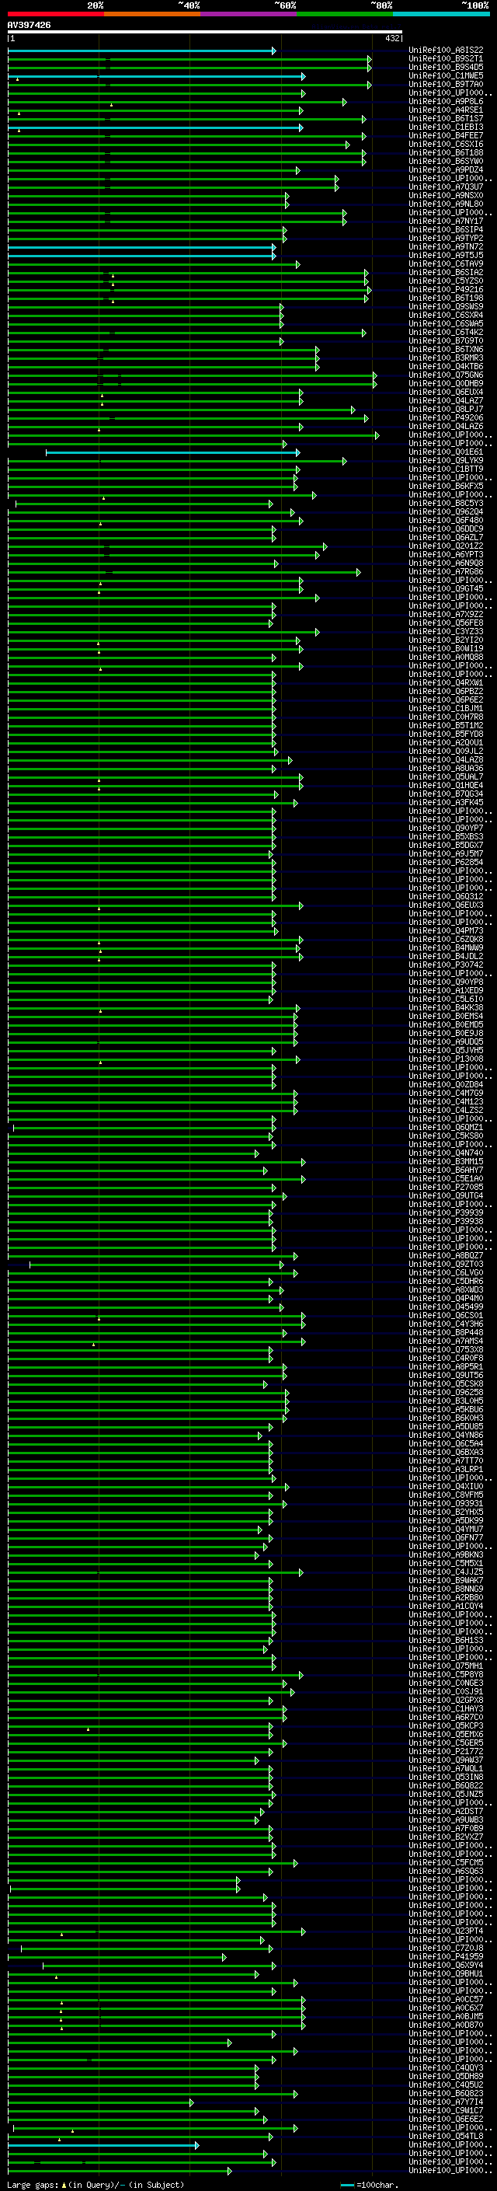Select the UniRef100_C6T4K2 label
Screen dimensions: 497x2191
click(446, 332)
